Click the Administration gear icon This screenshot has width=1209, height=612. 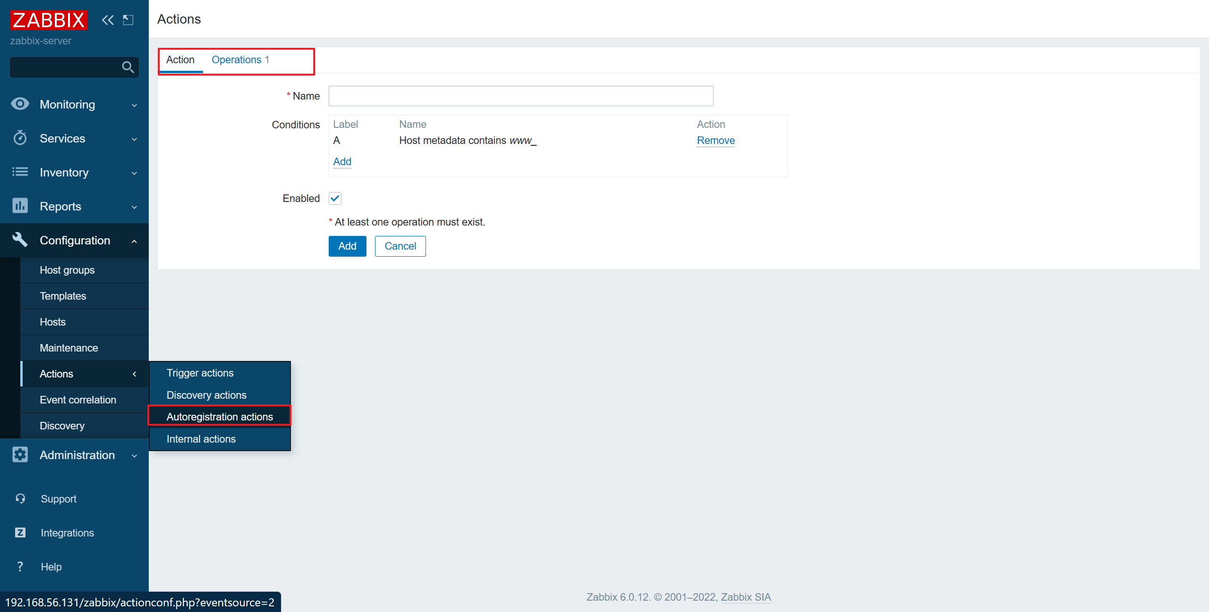[20, 454]
